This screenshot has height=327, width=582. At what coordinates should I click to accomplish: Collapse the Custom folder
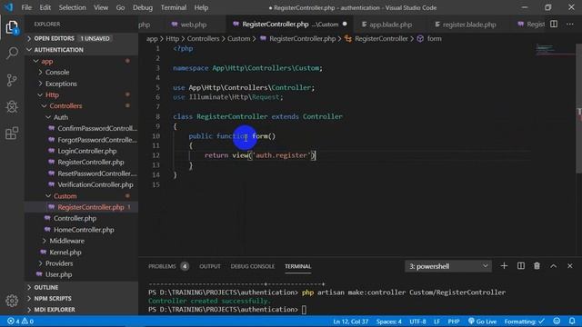(x=81, y=196)
